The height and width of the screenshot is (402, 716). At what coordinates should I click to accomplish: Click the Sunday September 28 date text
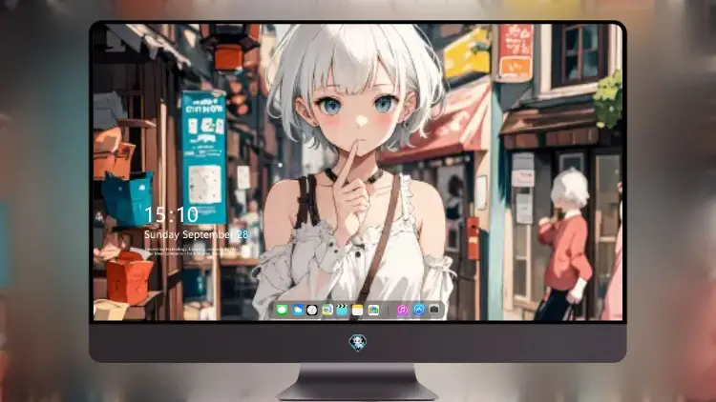[x=197, y=234]
